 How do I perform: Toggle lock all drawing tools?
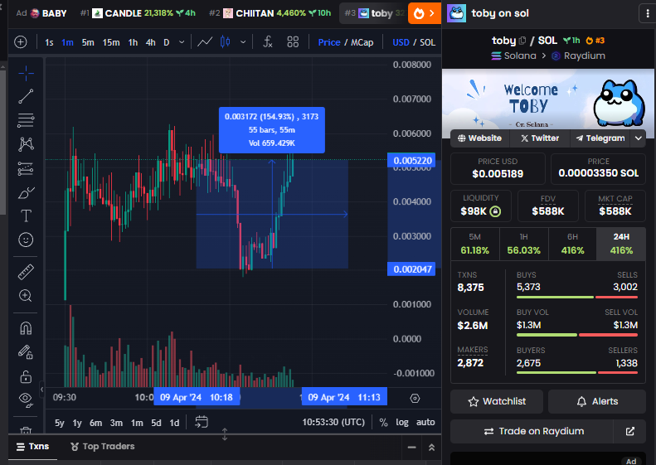pos(26,376)
